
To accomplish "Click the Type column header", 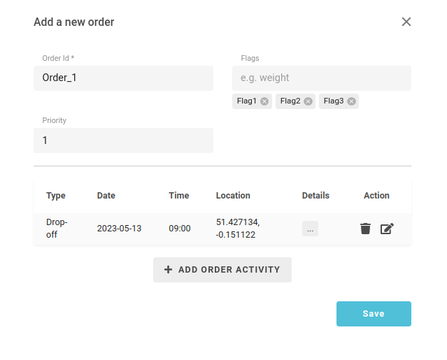I will 56,196.
